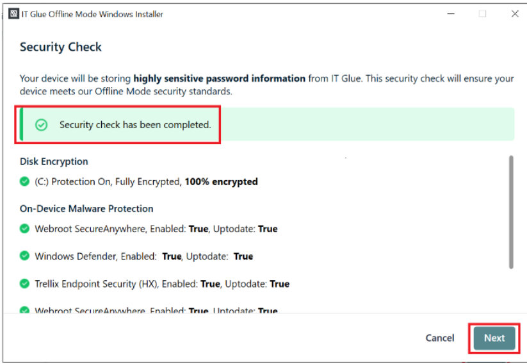Image resolution: width=527 pixels, height=364 pixels.
Task: Click the 'Security check has been completed' banner
Action: pos(267,124)
